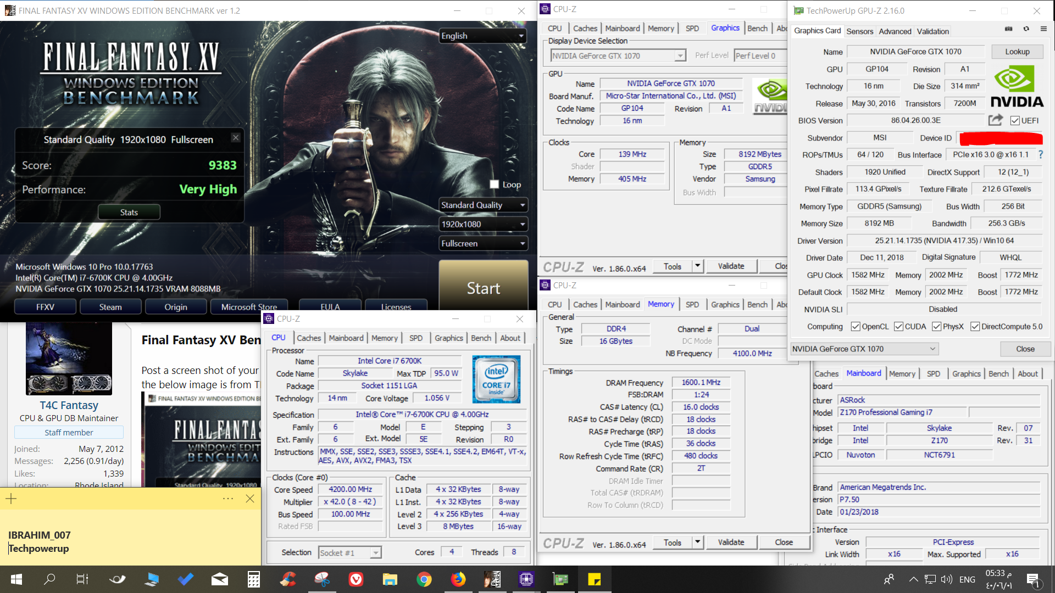Click the Intel Core i7 badge in CPU-Z
The width and height of the screenshot is (1055, 593).
coord(496,380)
